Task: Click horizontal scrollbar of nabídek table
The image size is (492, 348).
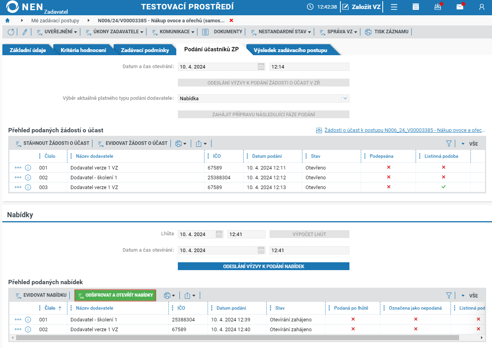Action: (x=237, y=337)
